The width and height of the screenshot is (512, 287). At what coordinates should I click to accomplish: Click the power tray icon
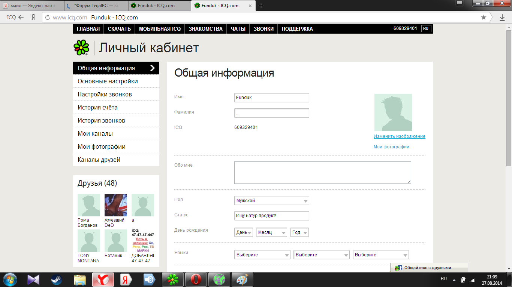click(463, 280)
